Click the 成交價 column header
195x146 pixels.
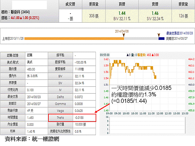[71, 5]
